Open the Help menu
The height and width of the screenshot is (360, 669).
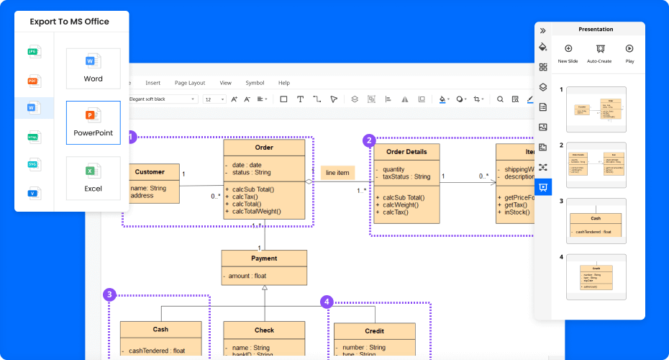[283, 83]
